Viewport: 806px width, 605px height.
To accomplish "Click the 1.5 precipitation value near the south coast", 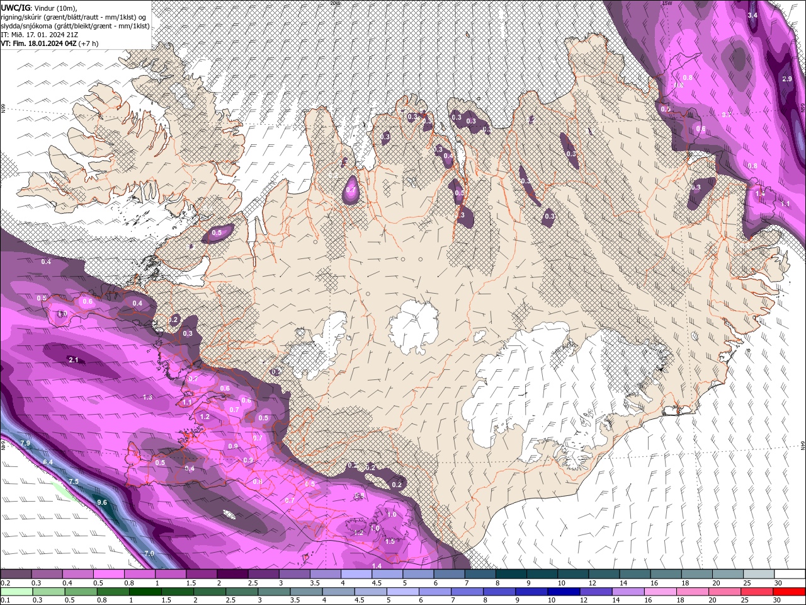I will click(390, 541).
